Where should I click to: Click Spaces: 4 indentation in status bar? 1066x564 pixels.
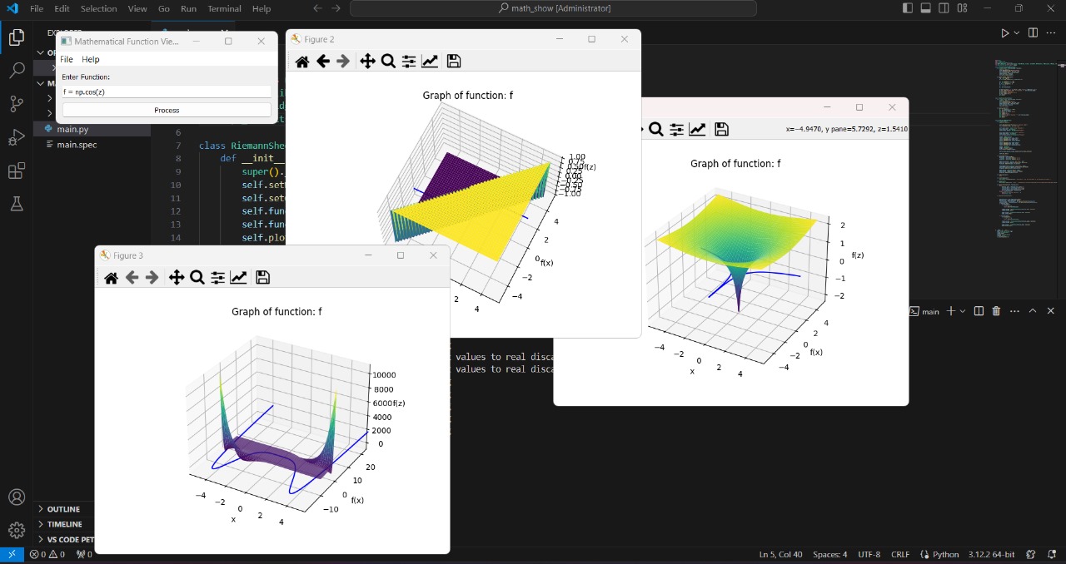[830, 555]
